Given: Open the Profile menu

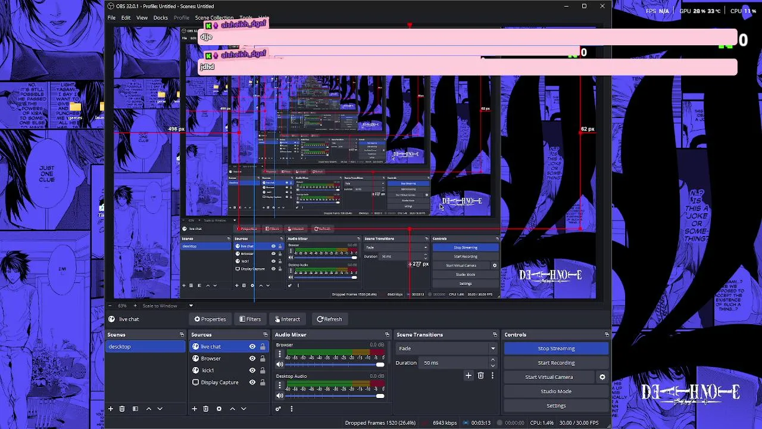Looking at the screenshot, I should tap(182, 18).
